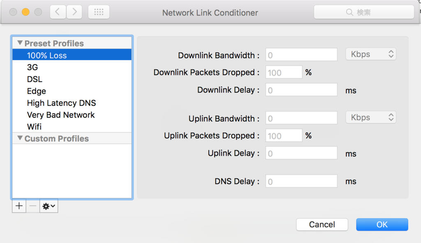Collapse the Preset Profiles group
Viewport: 421px width, 243px height.
20,43
